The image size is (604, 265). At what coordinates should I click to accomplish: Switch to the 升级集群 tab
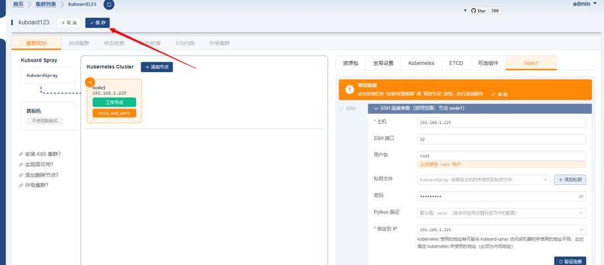coord(219,43)
